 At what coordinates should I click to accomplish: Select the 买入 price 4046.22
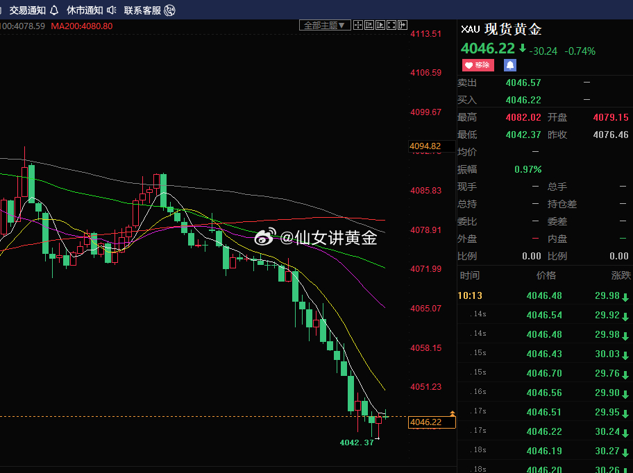tap(523, 100)
